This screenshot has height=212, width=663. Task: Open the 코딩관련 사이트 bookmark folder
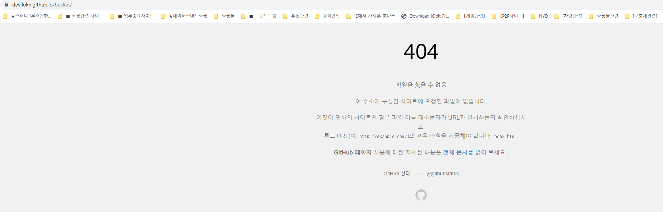[x=80, y=16]
